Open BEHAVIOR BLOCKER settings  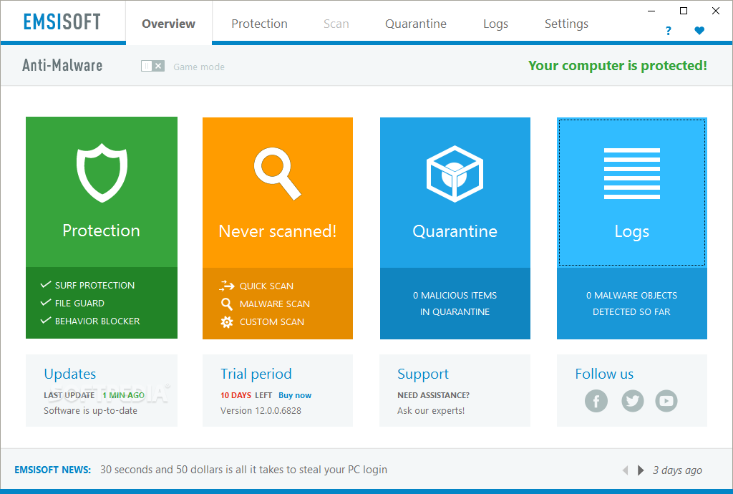click(x=97, y=321)
